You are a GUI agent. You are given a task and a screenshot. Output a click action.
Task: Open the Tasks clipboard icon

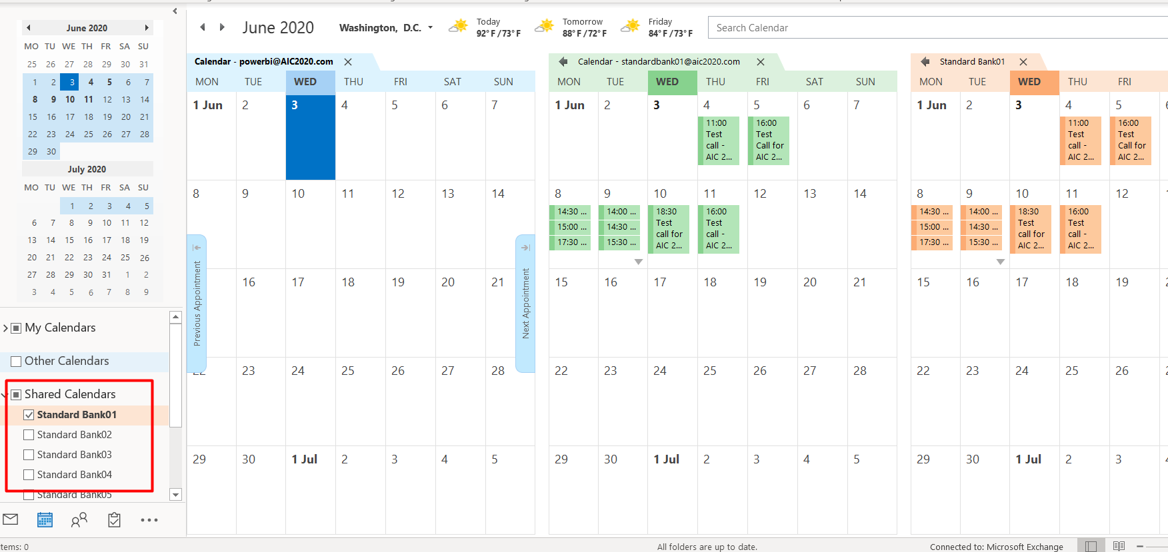coord(114,519)
